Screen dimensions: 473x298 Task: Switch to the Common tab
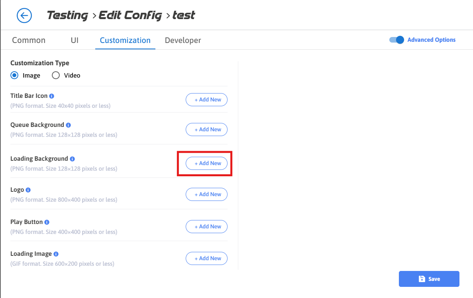tap(29, 40)
